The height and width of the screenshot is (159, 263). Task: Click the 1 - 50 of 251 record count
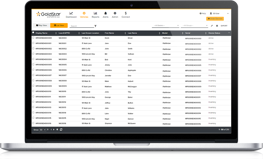pyautogui.click(x=224, y=129)
